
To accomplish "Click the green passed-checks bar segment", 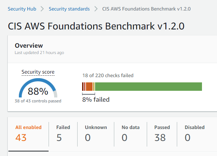I will (x=149, y=87).
